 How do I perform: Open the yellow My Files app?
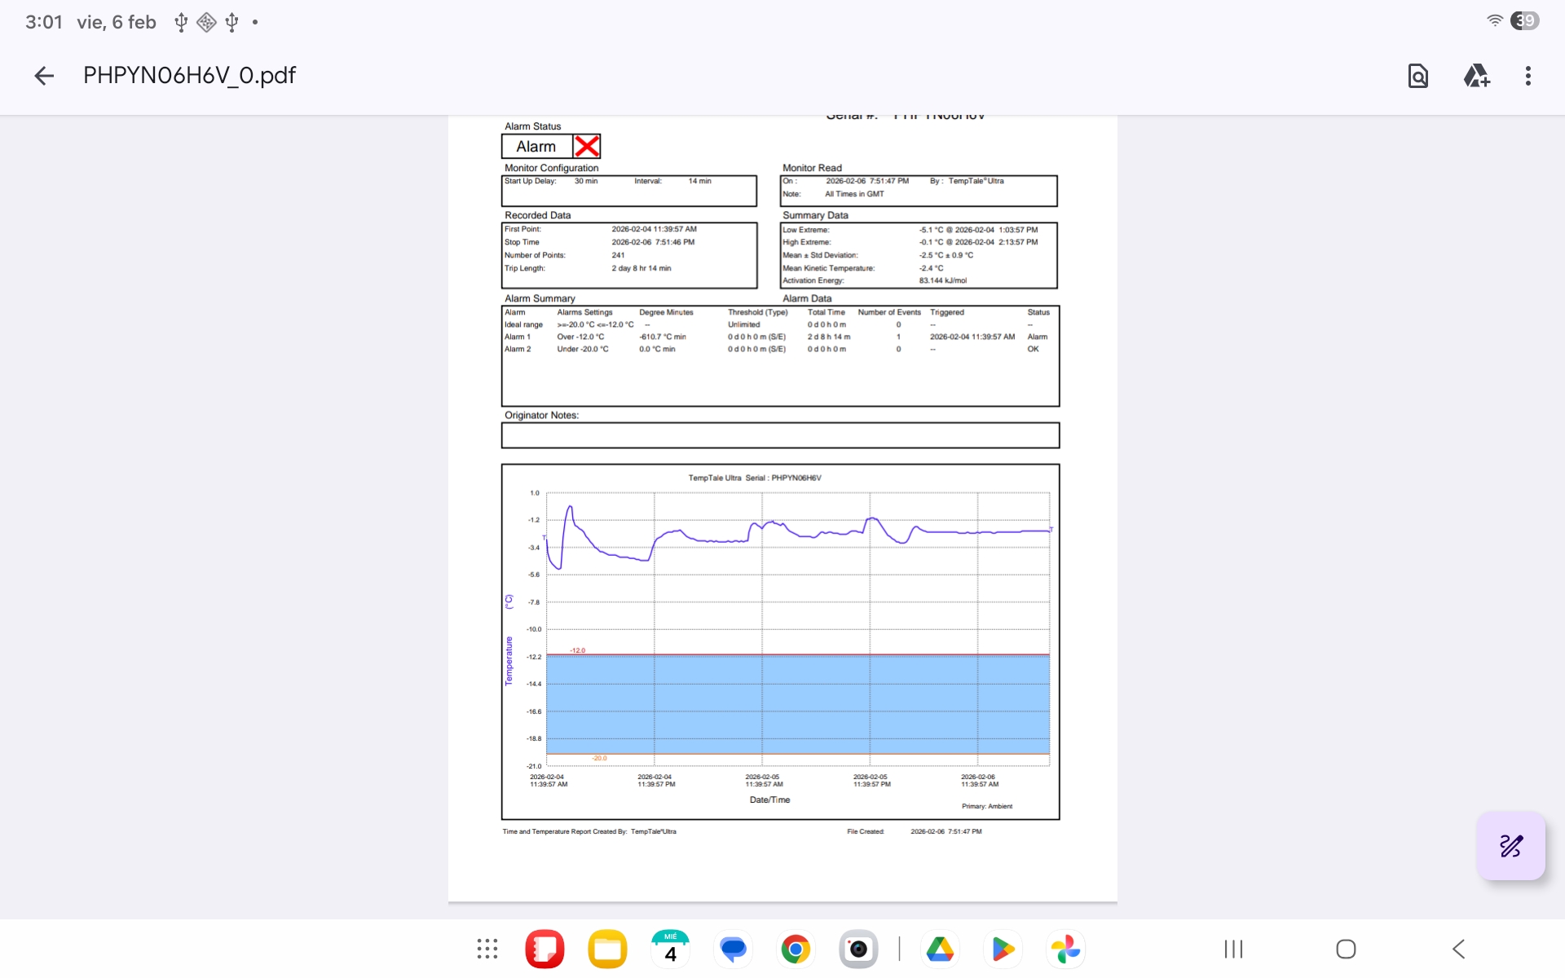[607, 949]
